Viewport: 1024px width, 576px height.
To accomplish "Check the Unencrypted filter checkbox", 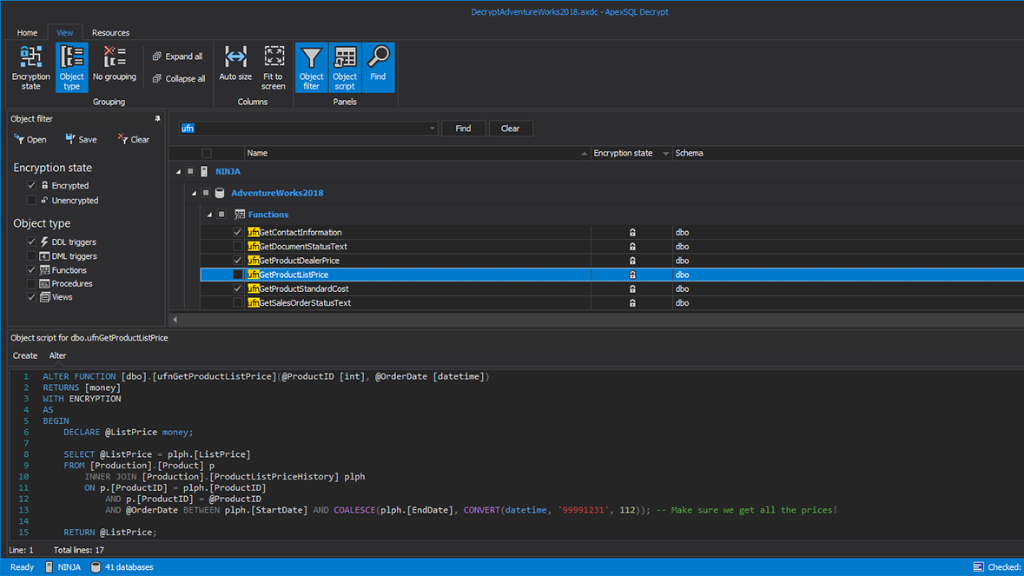I will click(31, 201).
